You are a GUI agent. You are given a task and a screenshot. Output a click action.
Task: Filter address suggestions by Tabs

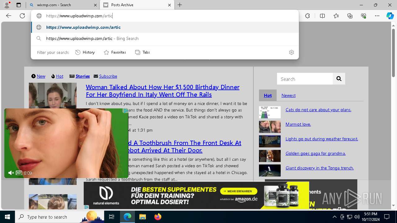point(143,52)
